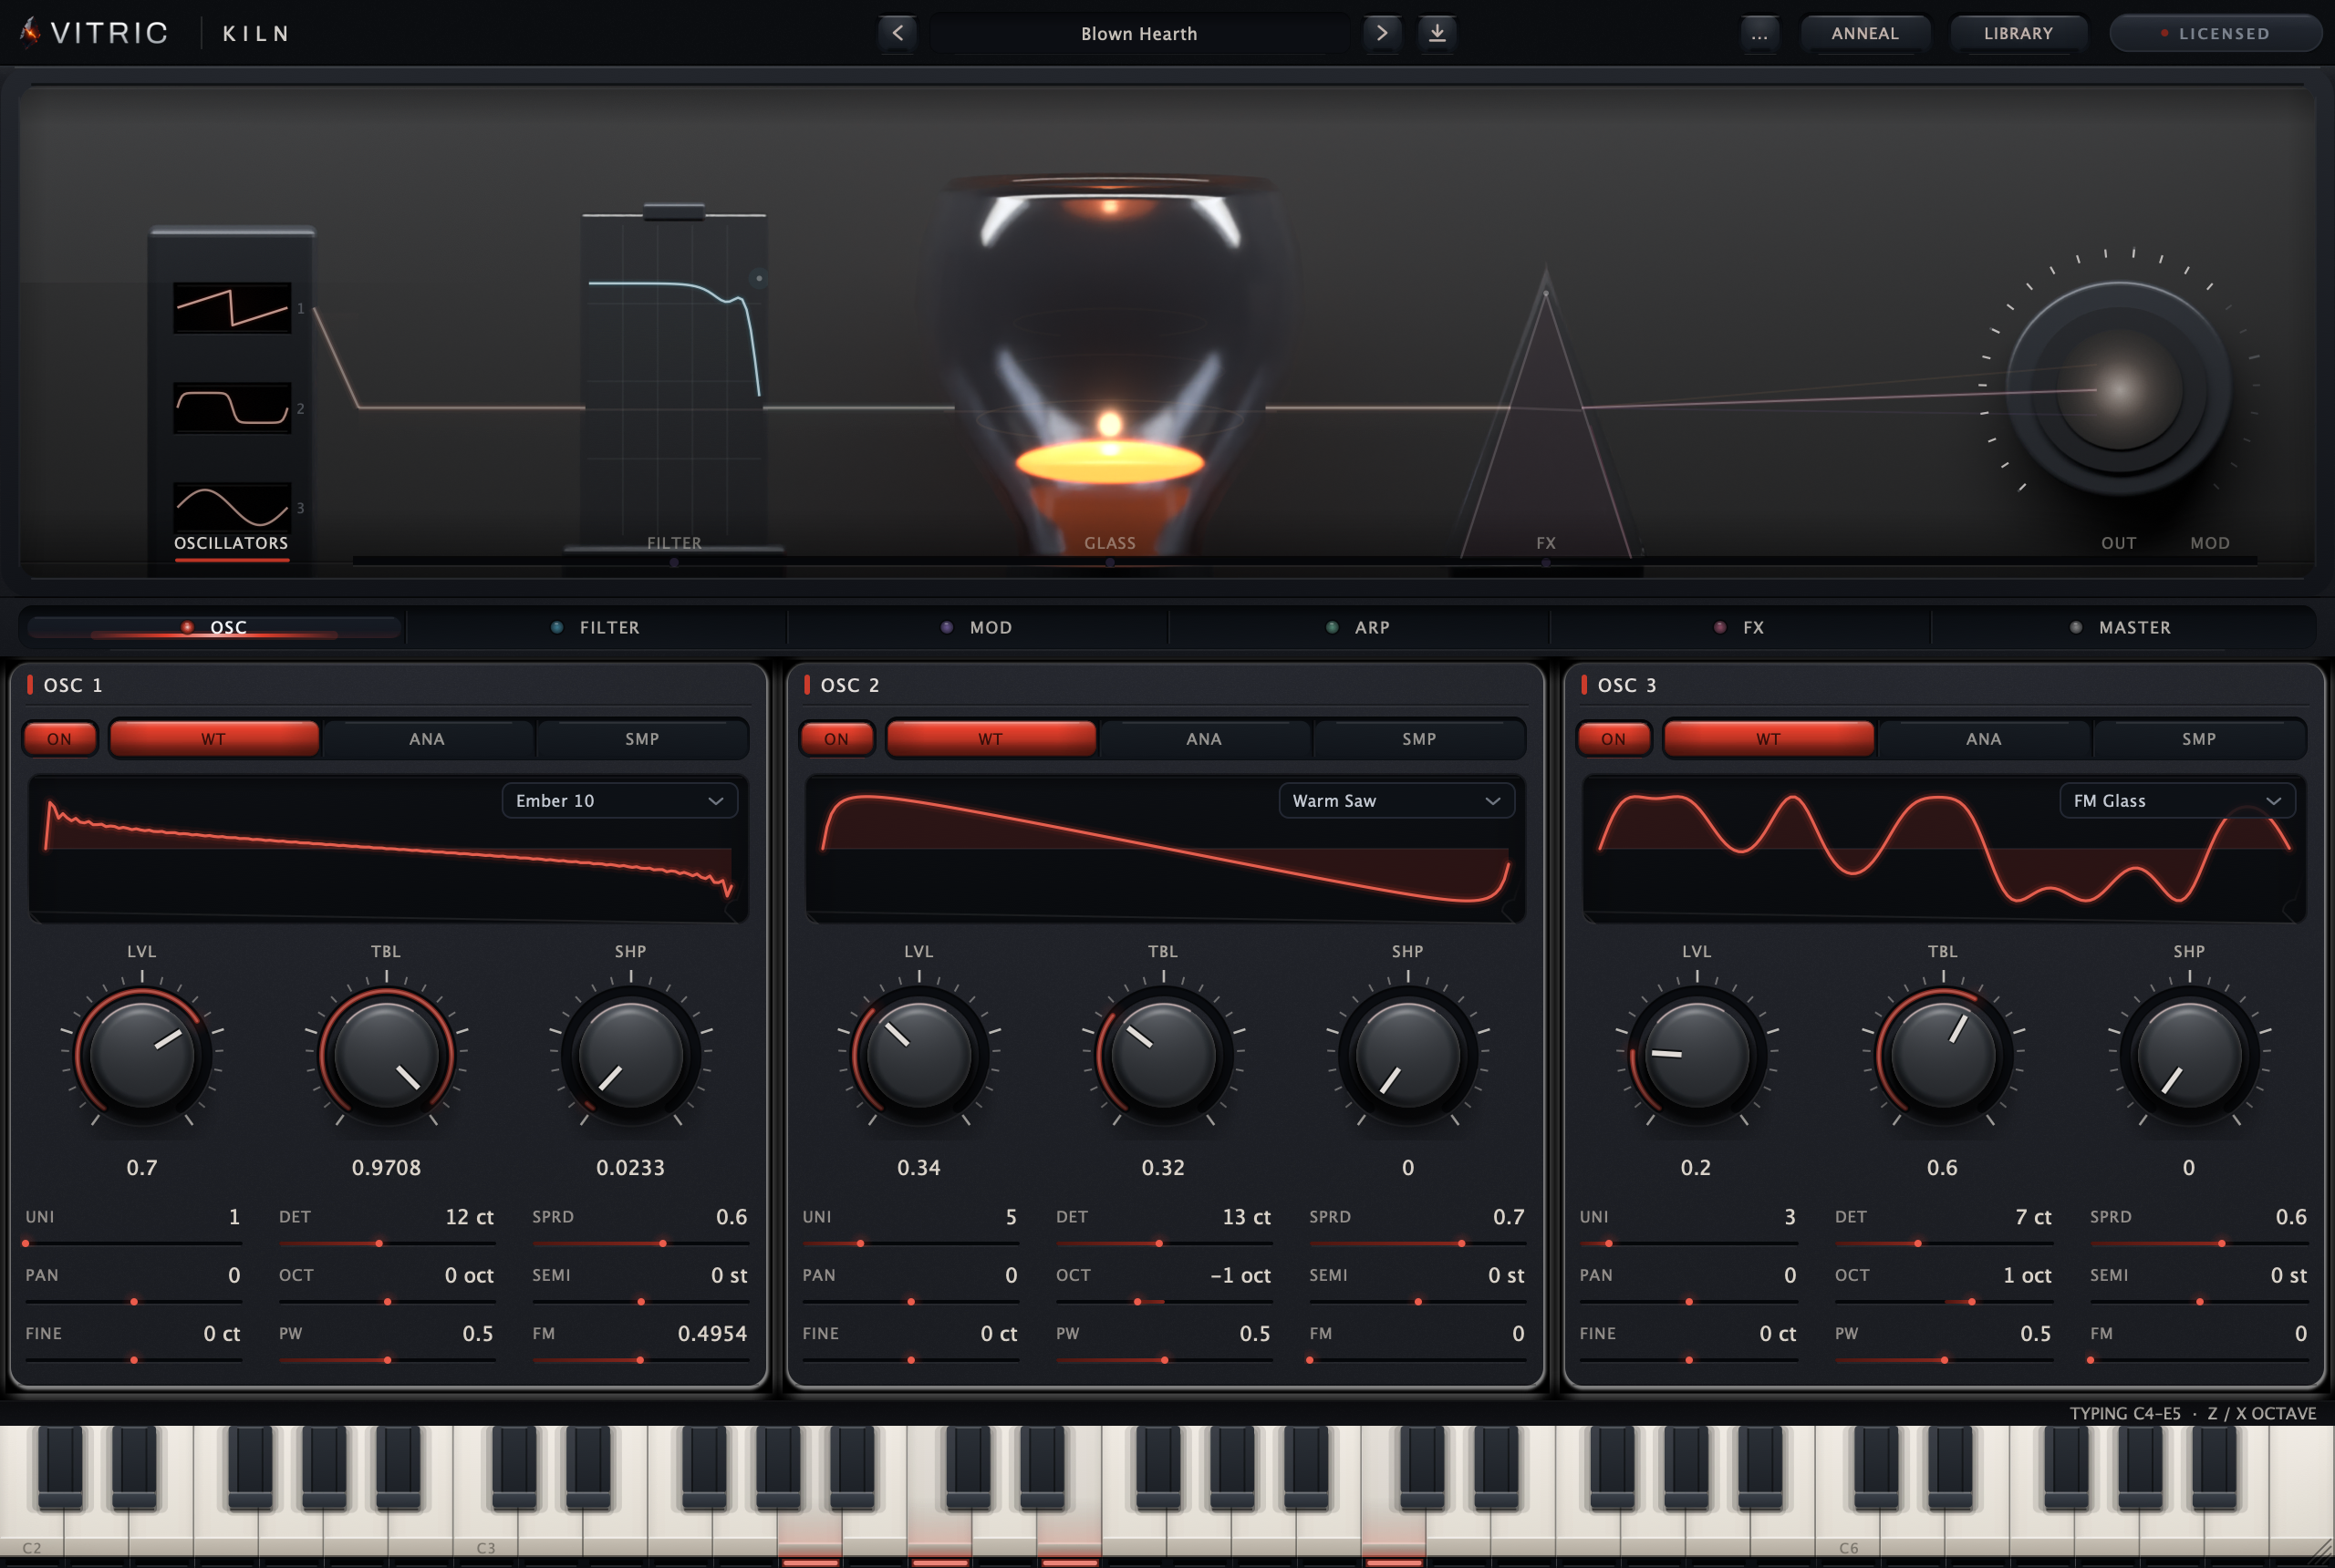Open the FM Glass wavetable dropdown

pyautogui.click(x=2177, y=801)
